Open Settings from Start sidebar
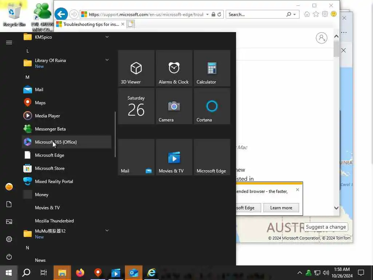373x280 pixels. (x=9, y=239)
